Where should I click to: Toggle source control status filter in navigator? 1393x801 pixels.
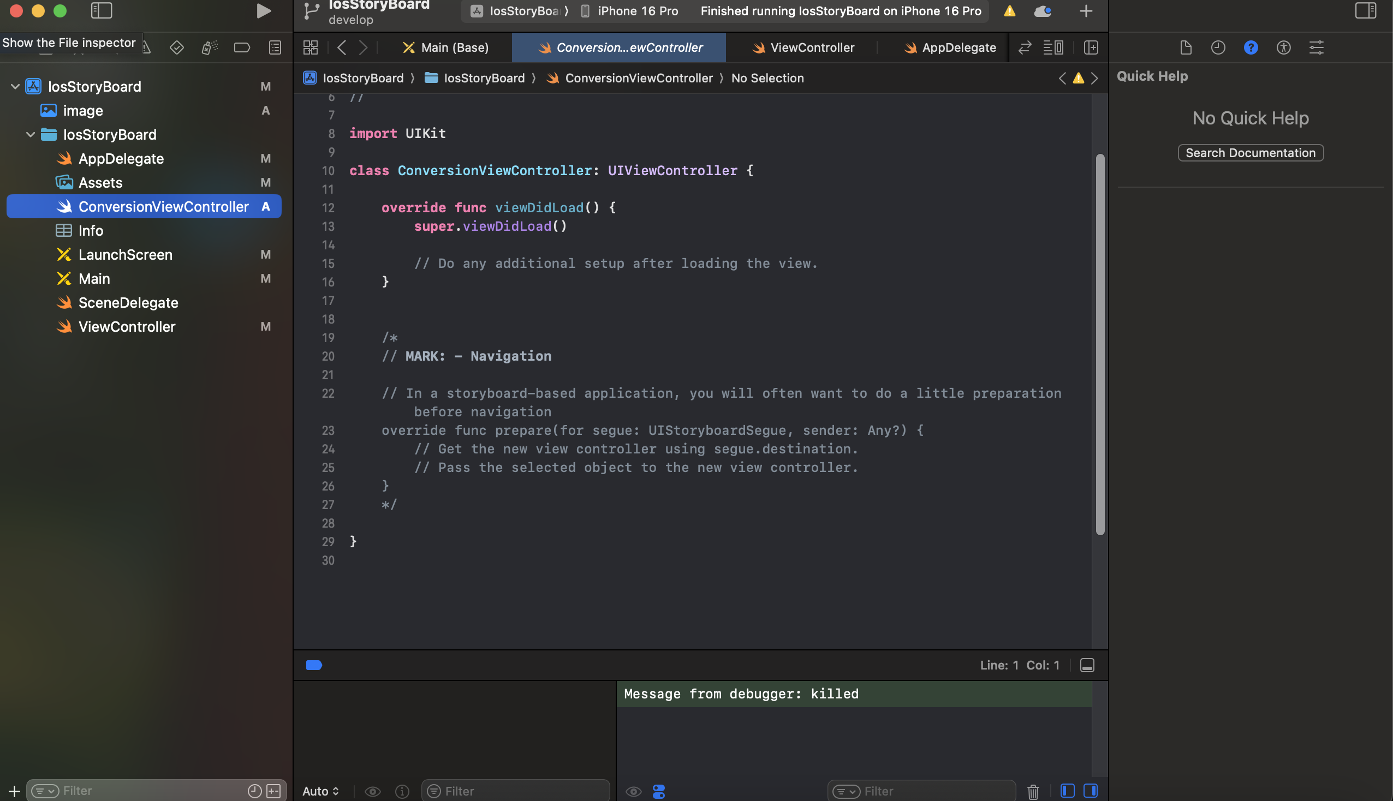273,791
